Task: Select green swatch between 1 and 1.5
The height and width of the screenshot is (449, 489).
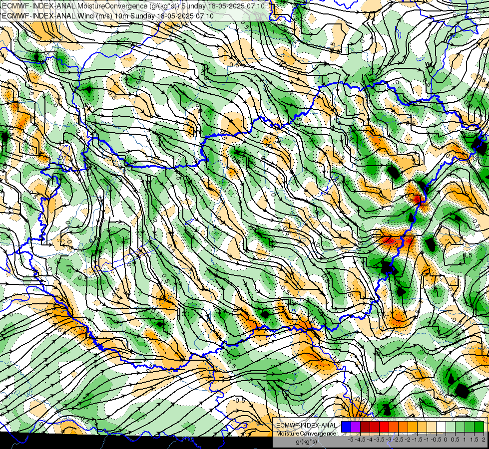Action: (x=470, y=427)
